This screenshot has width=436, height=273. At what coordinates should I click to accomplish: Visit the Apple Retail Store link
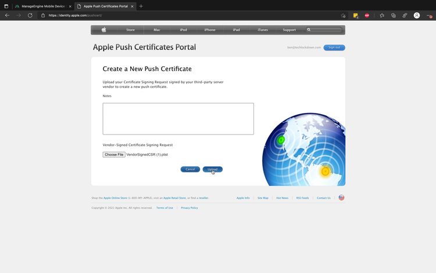[174, 198]
